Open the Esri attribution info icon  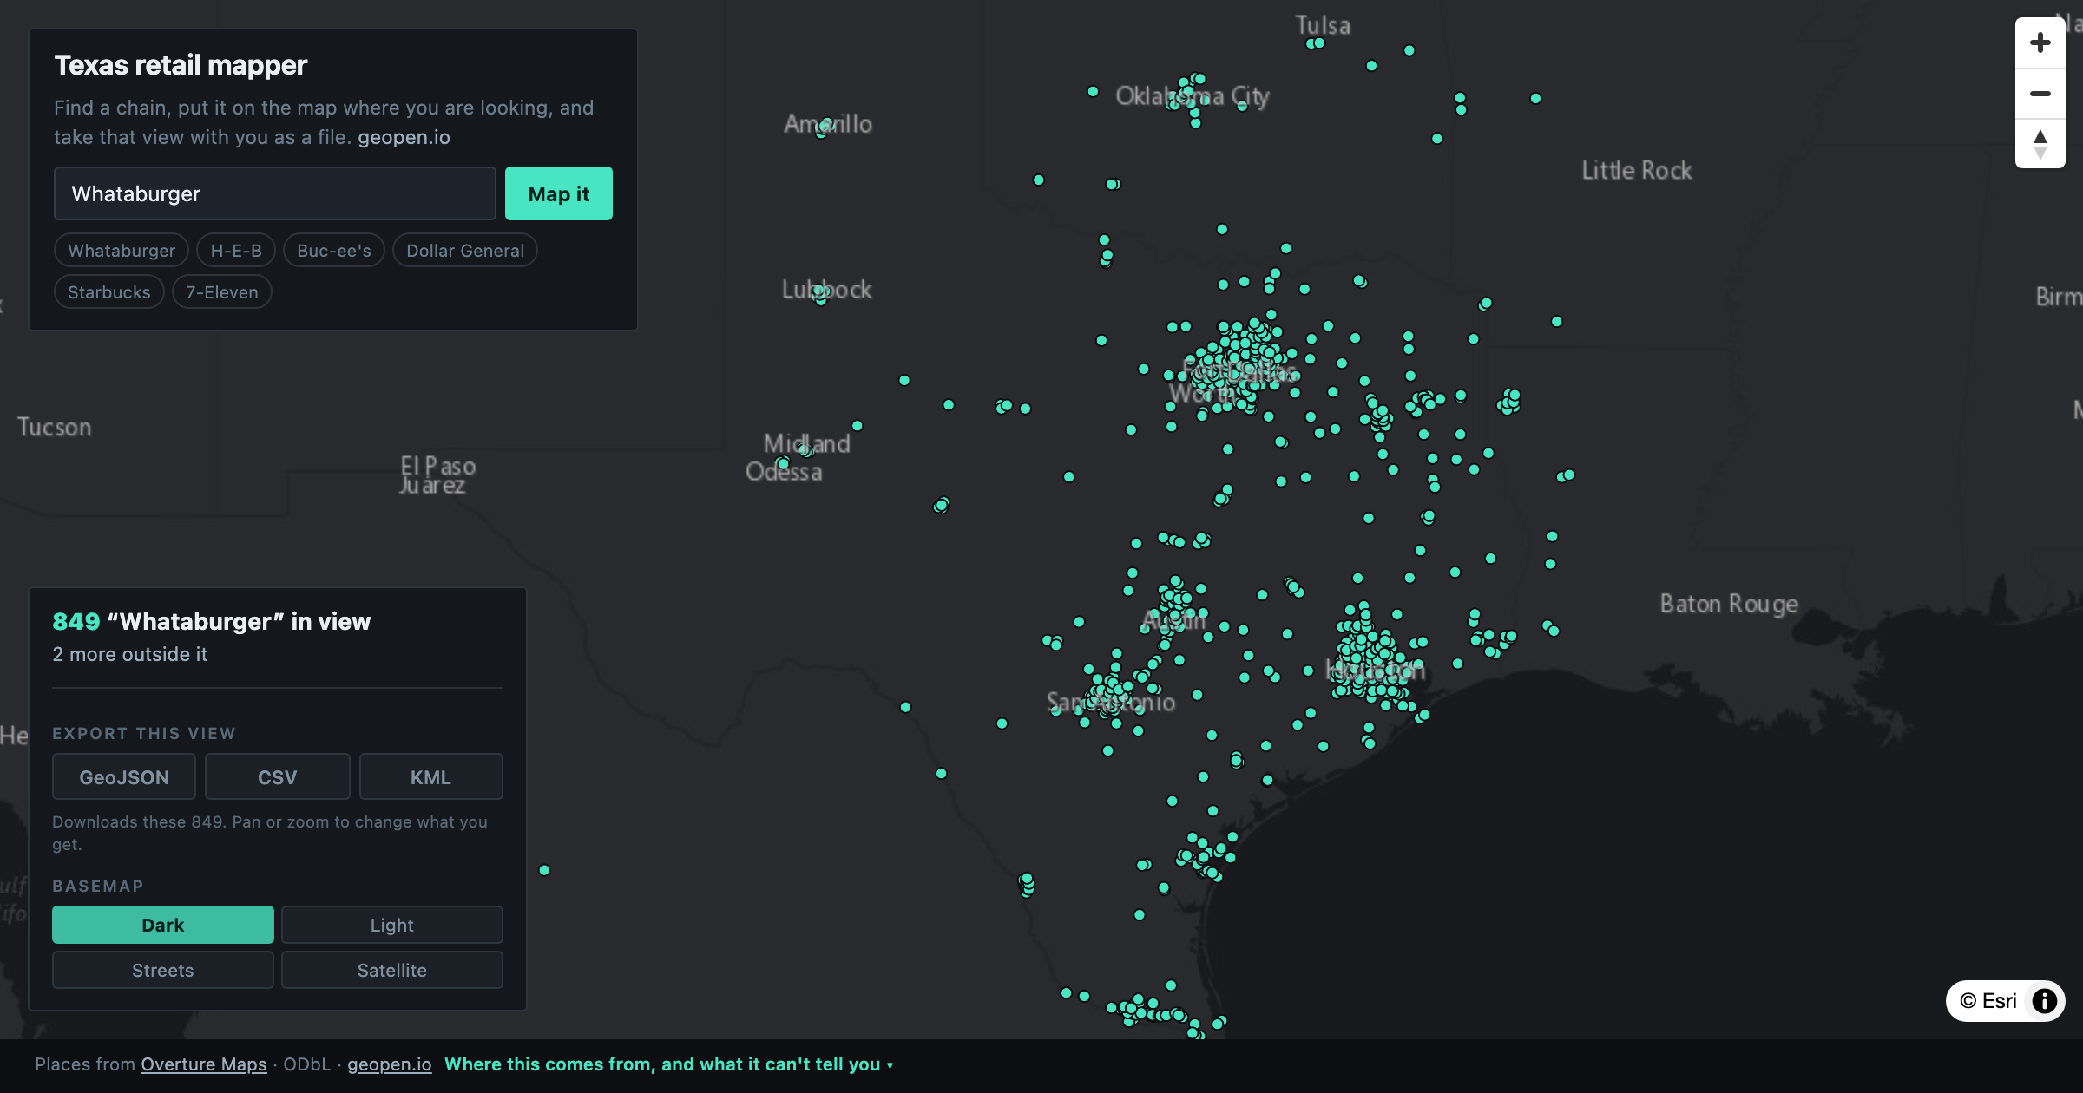(2044, 1001)
